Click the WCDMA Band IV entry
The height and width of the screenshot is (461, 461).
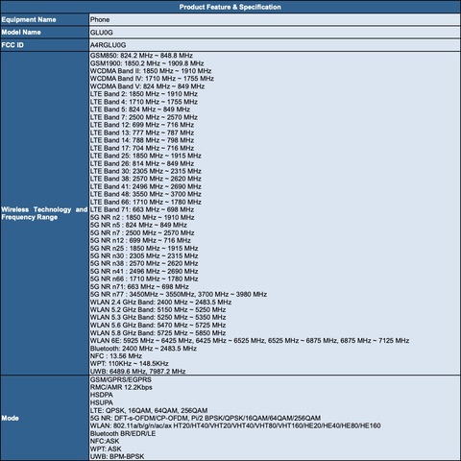152,79
